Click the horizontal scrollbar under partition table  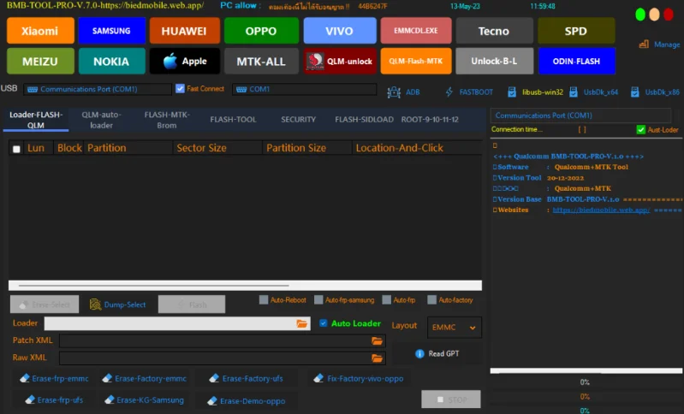[x=245, y=286]
